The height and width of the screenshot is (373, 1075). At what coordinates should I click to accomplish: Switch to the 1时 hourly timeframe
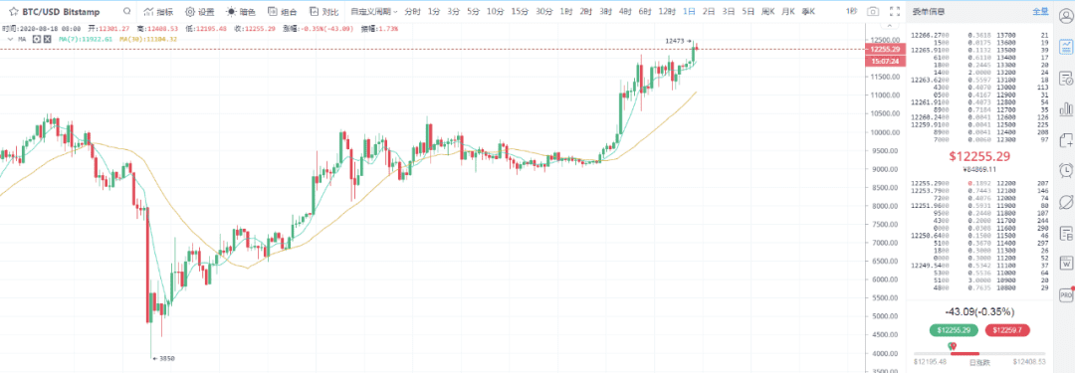(x=566, y=12)
